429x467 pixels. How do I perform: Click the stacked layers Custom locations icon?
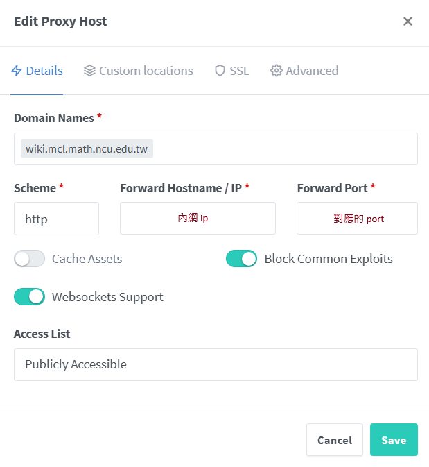pos(89,71)
